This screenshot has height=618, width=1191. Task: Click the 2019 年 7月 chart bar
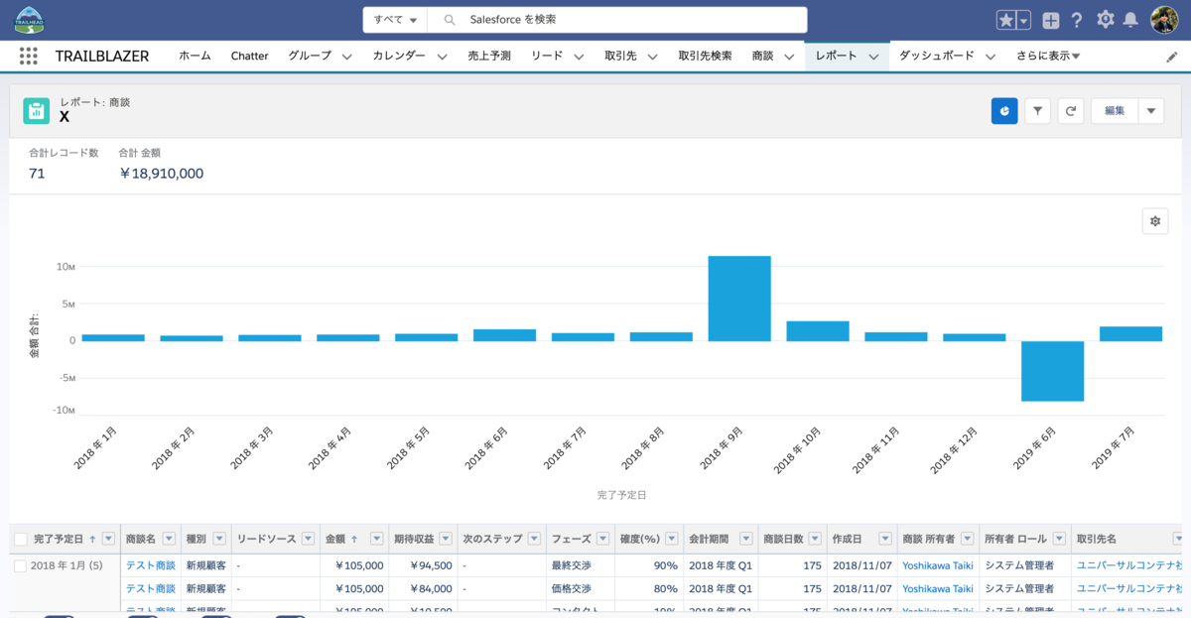pyautogui.click(x=1130, y=334)
